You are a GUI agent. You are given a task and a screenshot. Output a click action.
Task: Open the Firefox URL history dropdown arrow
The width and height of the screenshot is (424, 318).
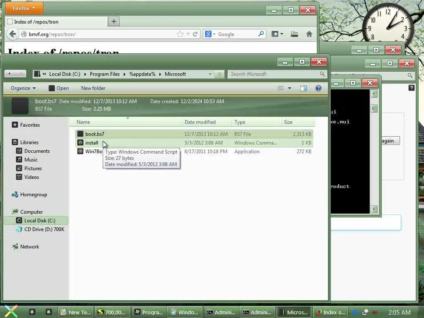pos(188,34)
